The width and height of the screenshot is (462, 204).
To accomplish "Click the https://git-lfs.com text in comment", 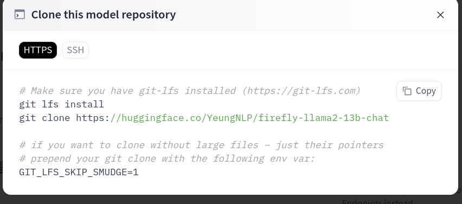I will pyautogui.click(x=301, y=91).
